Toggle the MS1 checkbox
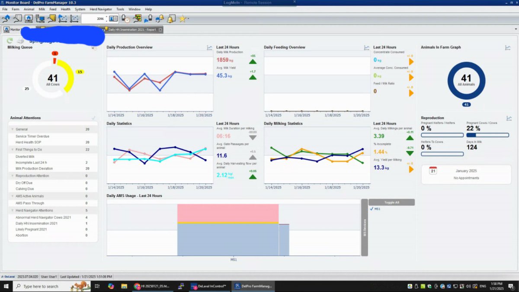 [372, 209]
